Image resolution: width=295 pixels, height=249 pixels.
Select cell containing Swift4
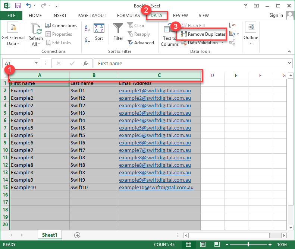(94, 120)
